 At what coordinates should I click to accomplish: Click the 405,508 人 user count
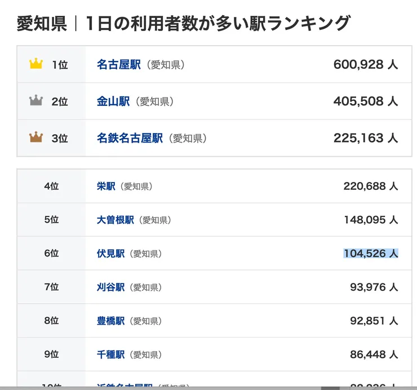click(366, 101)
